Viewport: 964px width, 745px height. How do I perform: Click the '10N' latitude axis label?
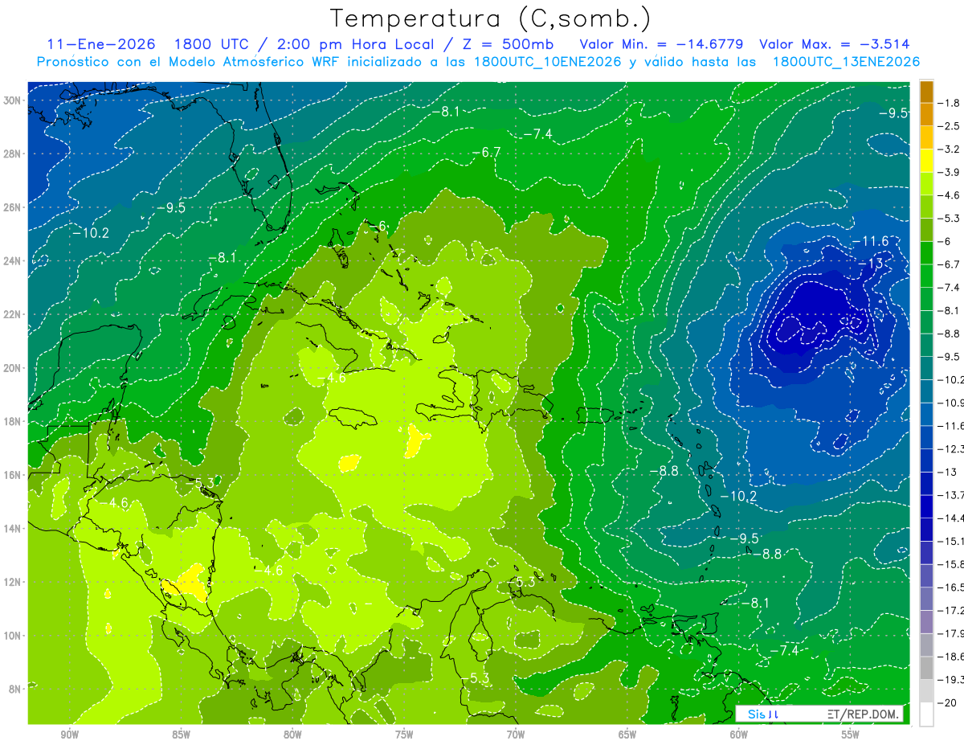[x=12, y=636]
